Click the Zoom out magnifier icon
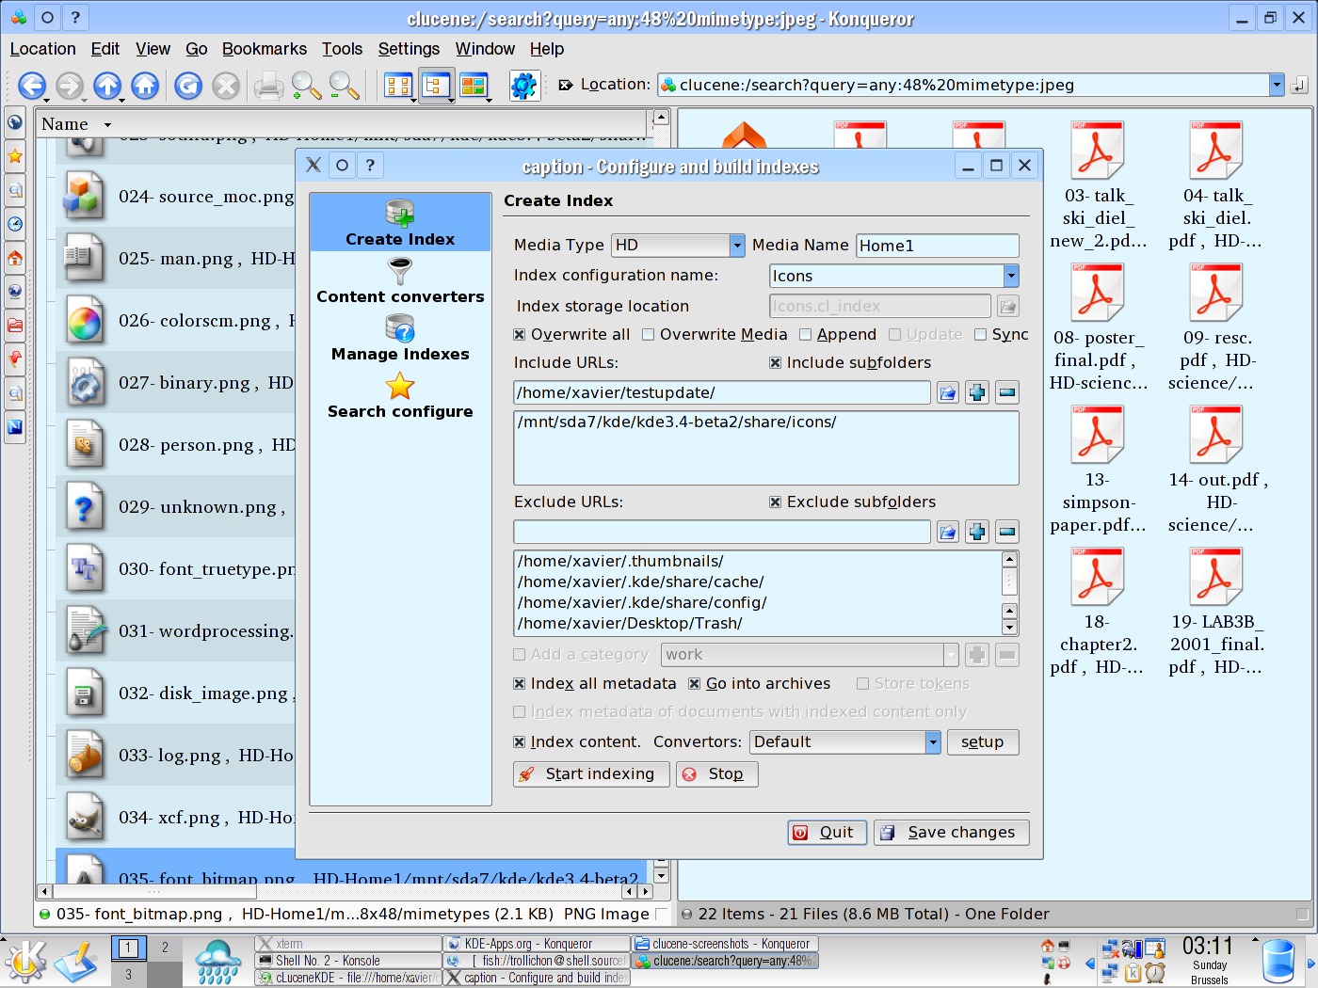This screenshot has width=1318, height=988. [x=344, y=86]
